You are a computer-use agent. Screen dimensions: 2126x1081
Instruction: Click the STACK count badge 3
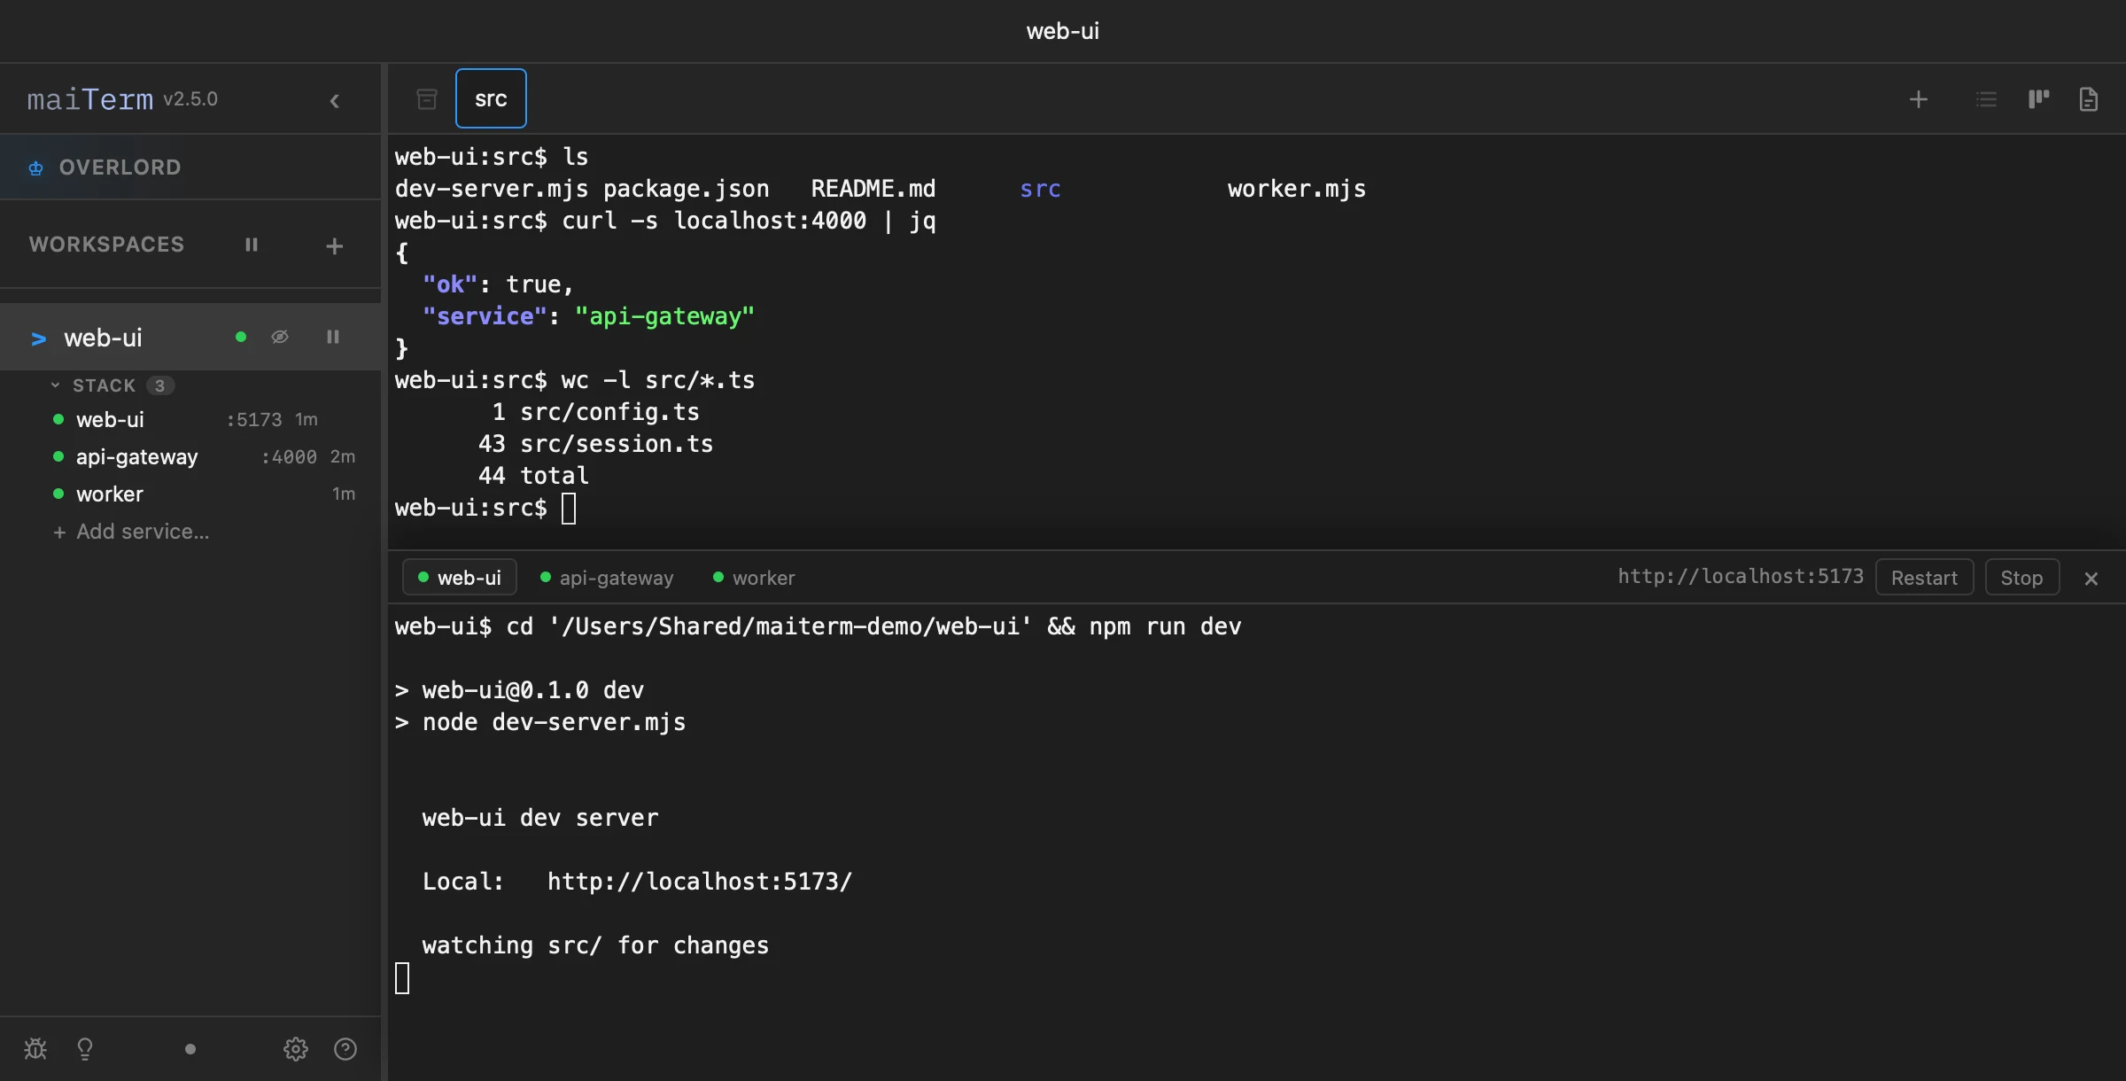coord(159,385)
